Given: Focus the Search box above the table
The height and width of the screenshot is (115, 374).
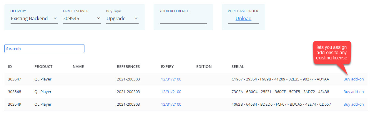Looking at the screenshot, I should click(x=44, y=49).
